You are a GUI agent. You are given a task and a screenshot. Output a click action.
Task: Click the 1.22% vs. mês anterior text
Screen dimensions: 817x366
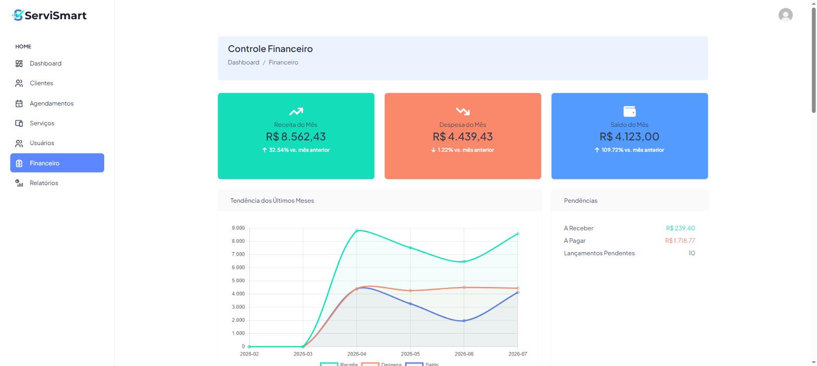pyautogui.click(x=466, y=150)
